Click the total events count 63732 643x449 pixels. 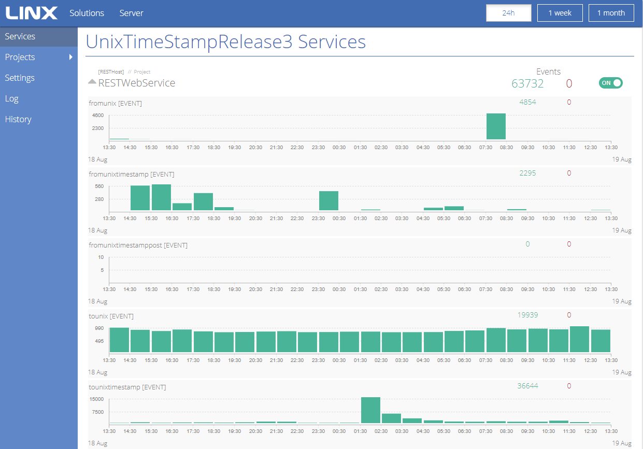tap(527, 83)
